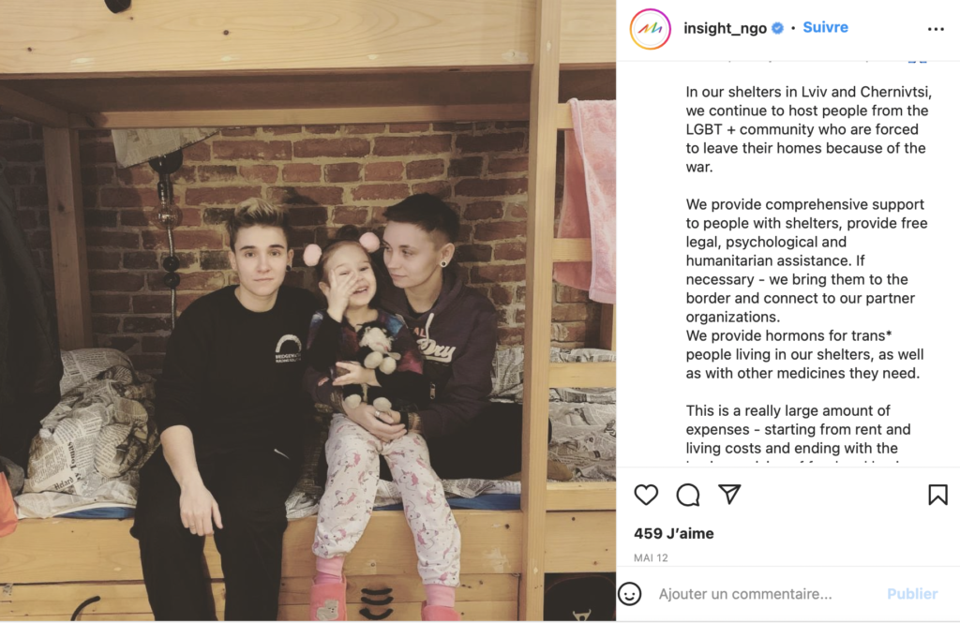Click the paragraph about large expenses
The width and height of the screenshot is (960, 623).
click(798, 432)
